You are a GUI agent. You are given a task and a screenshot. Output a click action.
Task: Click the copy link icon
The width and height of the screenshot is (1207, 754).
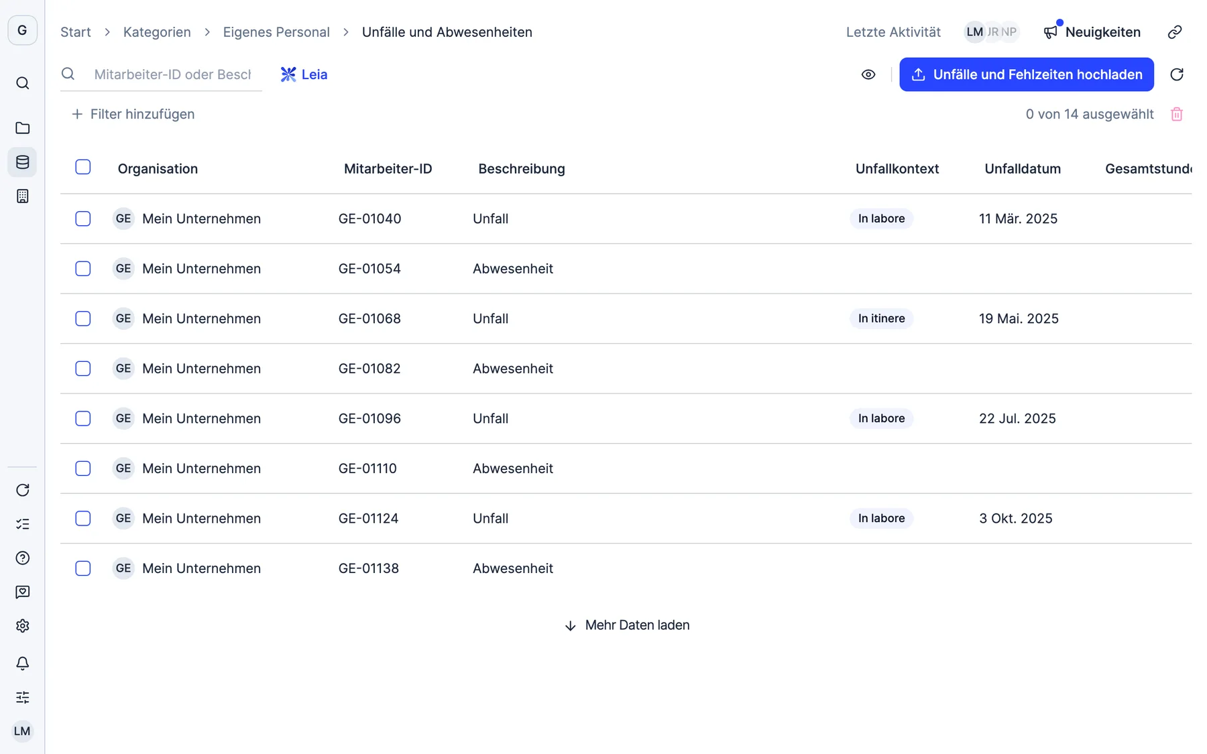click(x=1175, y=32)
